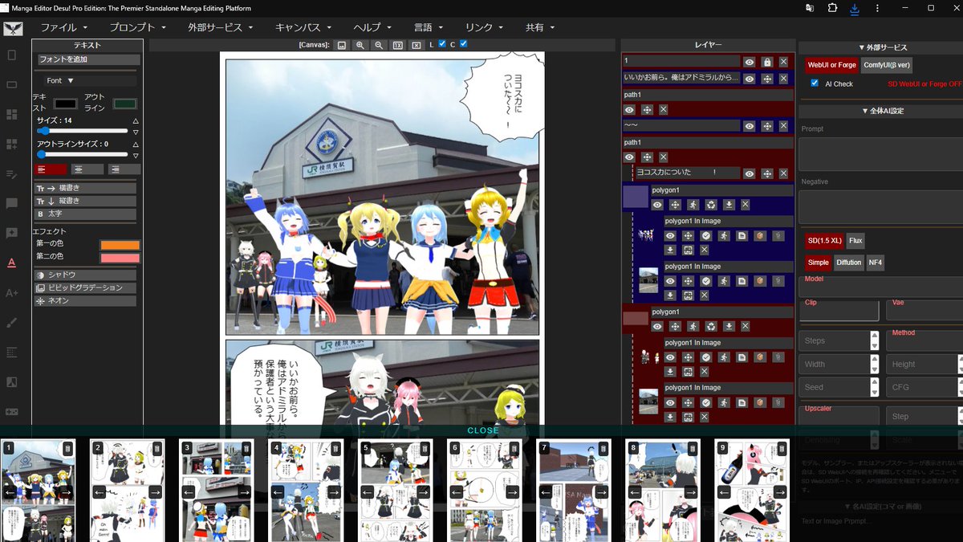Open the speech bubble tool in left sidebar
The height and width of the screenshot is (542, 963).
tap(11, 203)
